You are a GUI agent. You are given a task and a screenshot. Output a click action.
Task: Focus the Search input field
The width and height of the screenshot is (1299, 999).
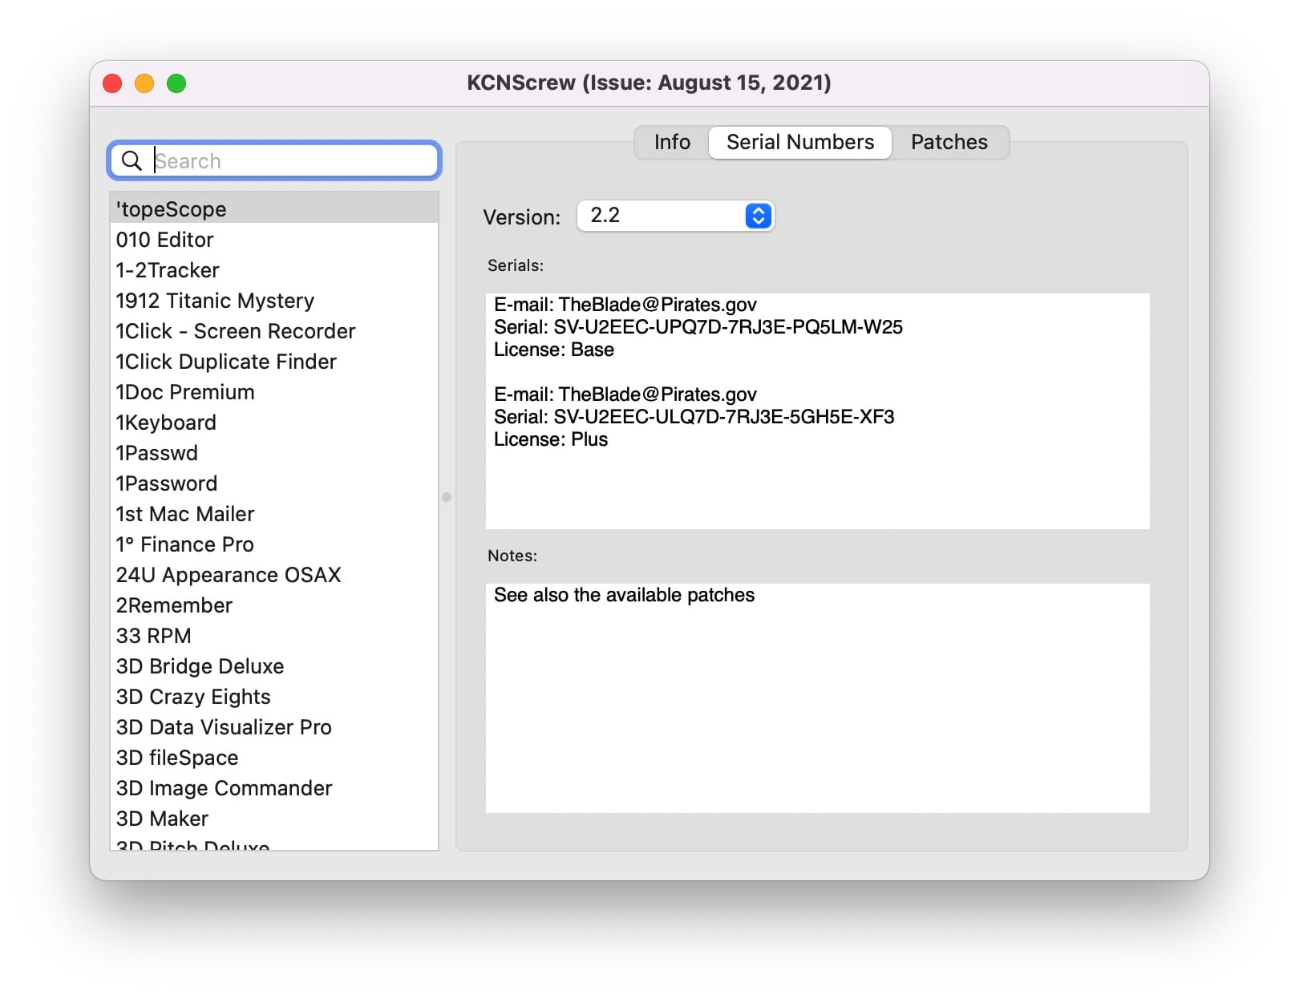click(x=274, y=160)
